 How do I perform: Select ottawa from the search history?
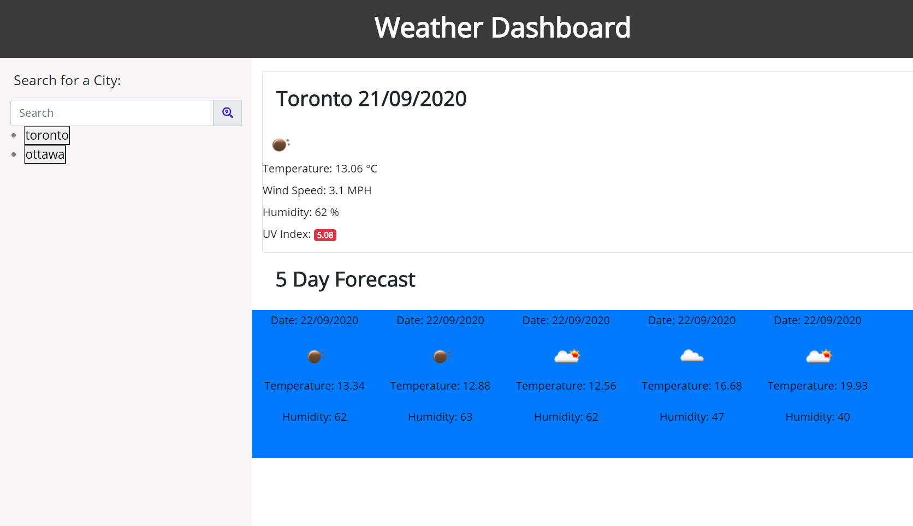pos(45,154)
